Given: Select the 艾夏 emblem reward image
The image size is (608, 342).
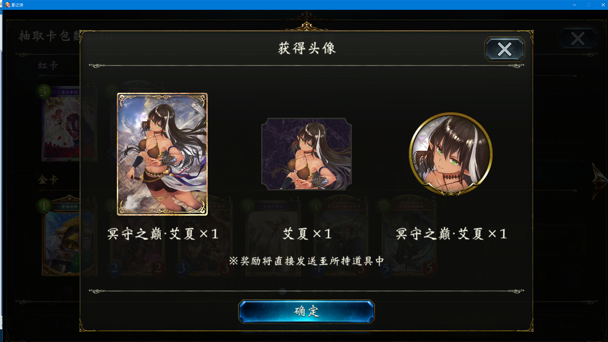Looking at the screenshot, I should [x=306, y=154].
